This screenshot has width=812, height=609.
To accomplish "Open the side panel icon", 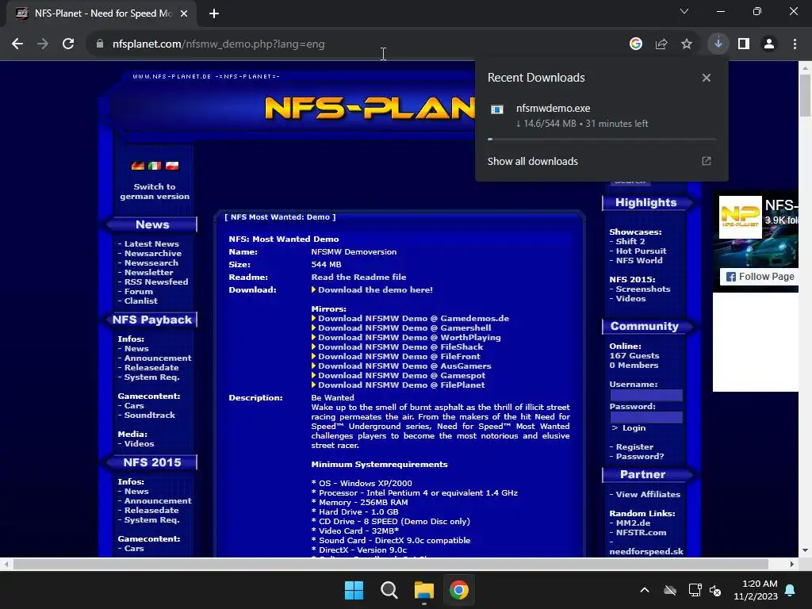I will point(744,44).
